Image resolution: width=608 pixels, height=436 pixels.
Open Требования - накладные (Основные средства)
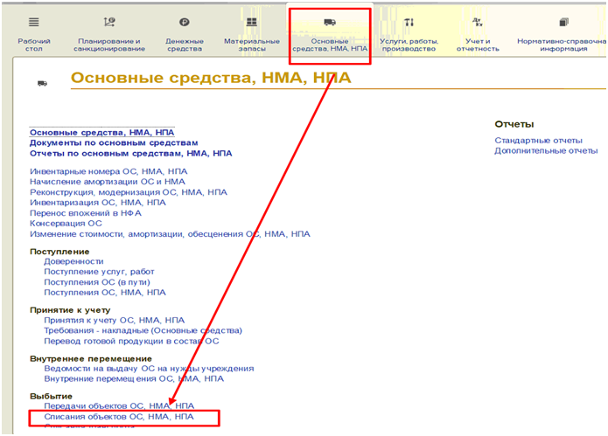pyautogui.click(x=143, y=330)
